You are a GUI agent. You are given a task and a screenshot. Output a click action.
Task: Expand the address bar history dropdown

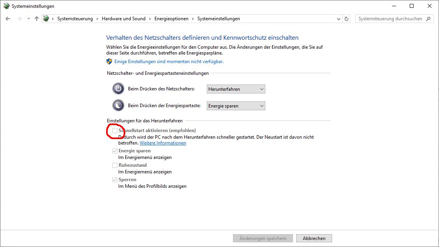pyautogui.click(x=338, y=18)
